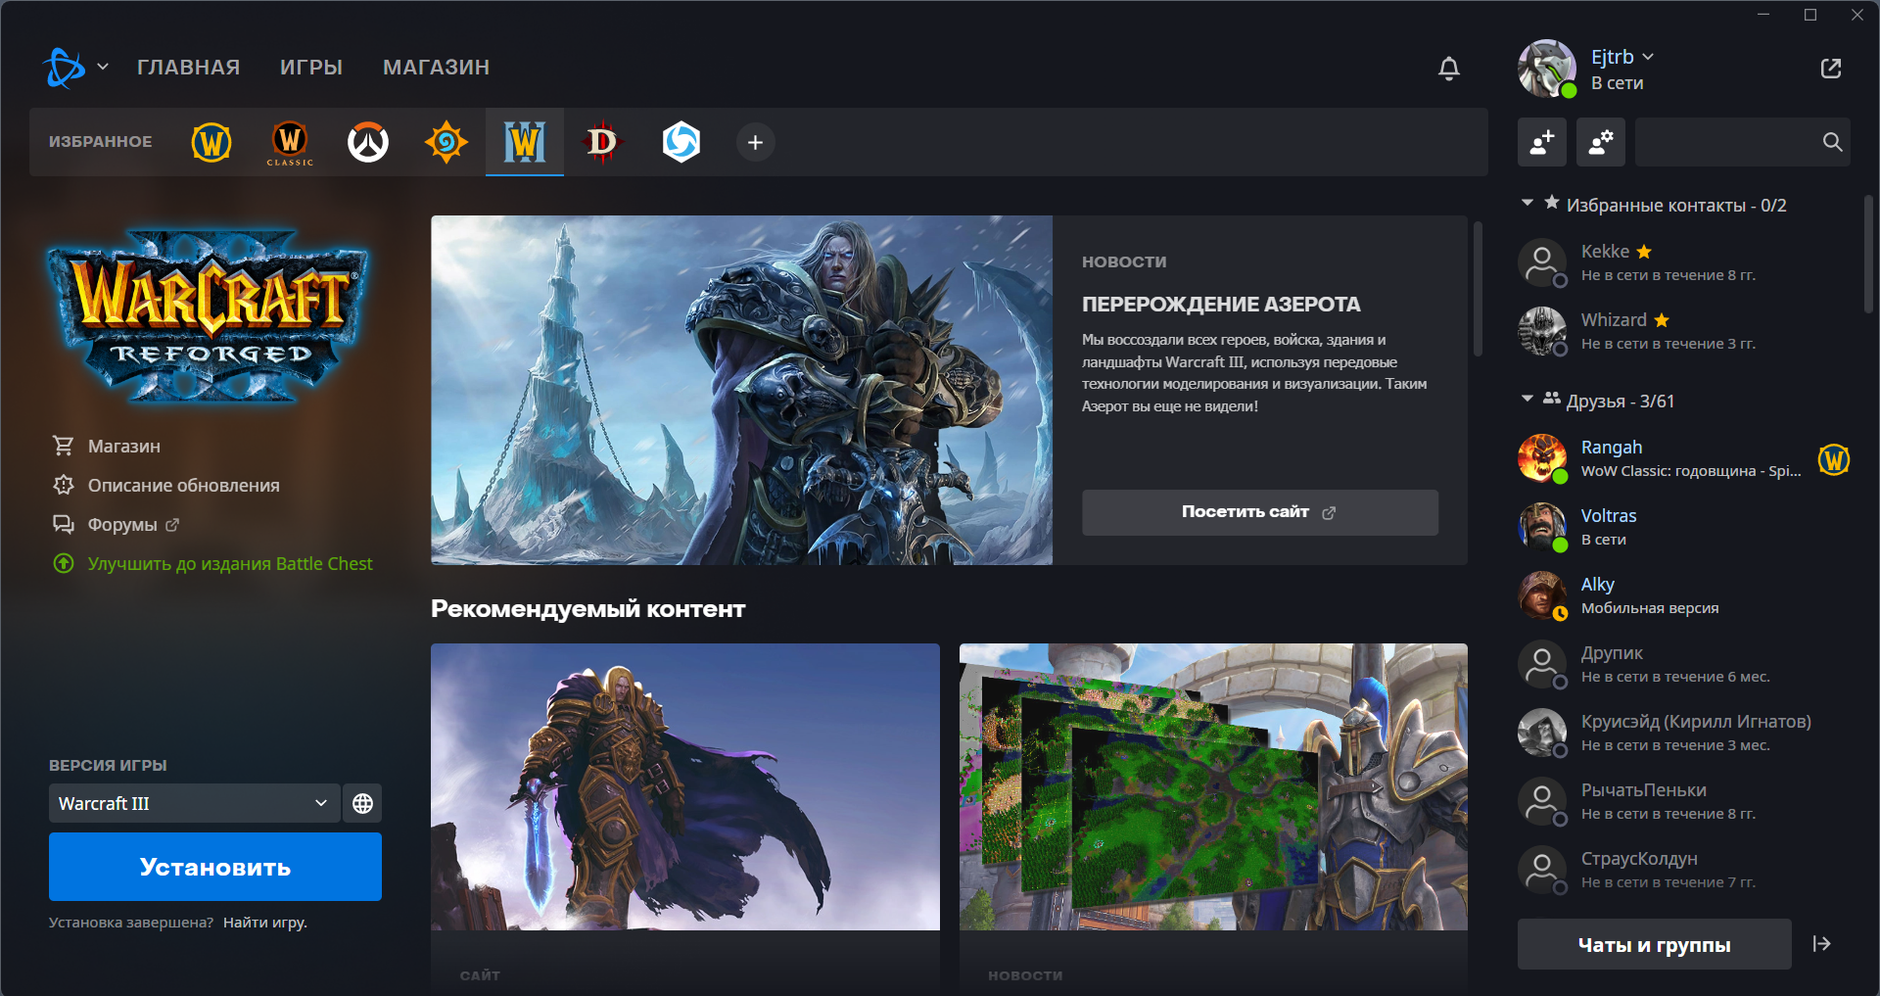Image resolution: width=1880 pixels, height=996 pixels.
Task: Open the Battle.net logo menu
Action: (75, 68)
